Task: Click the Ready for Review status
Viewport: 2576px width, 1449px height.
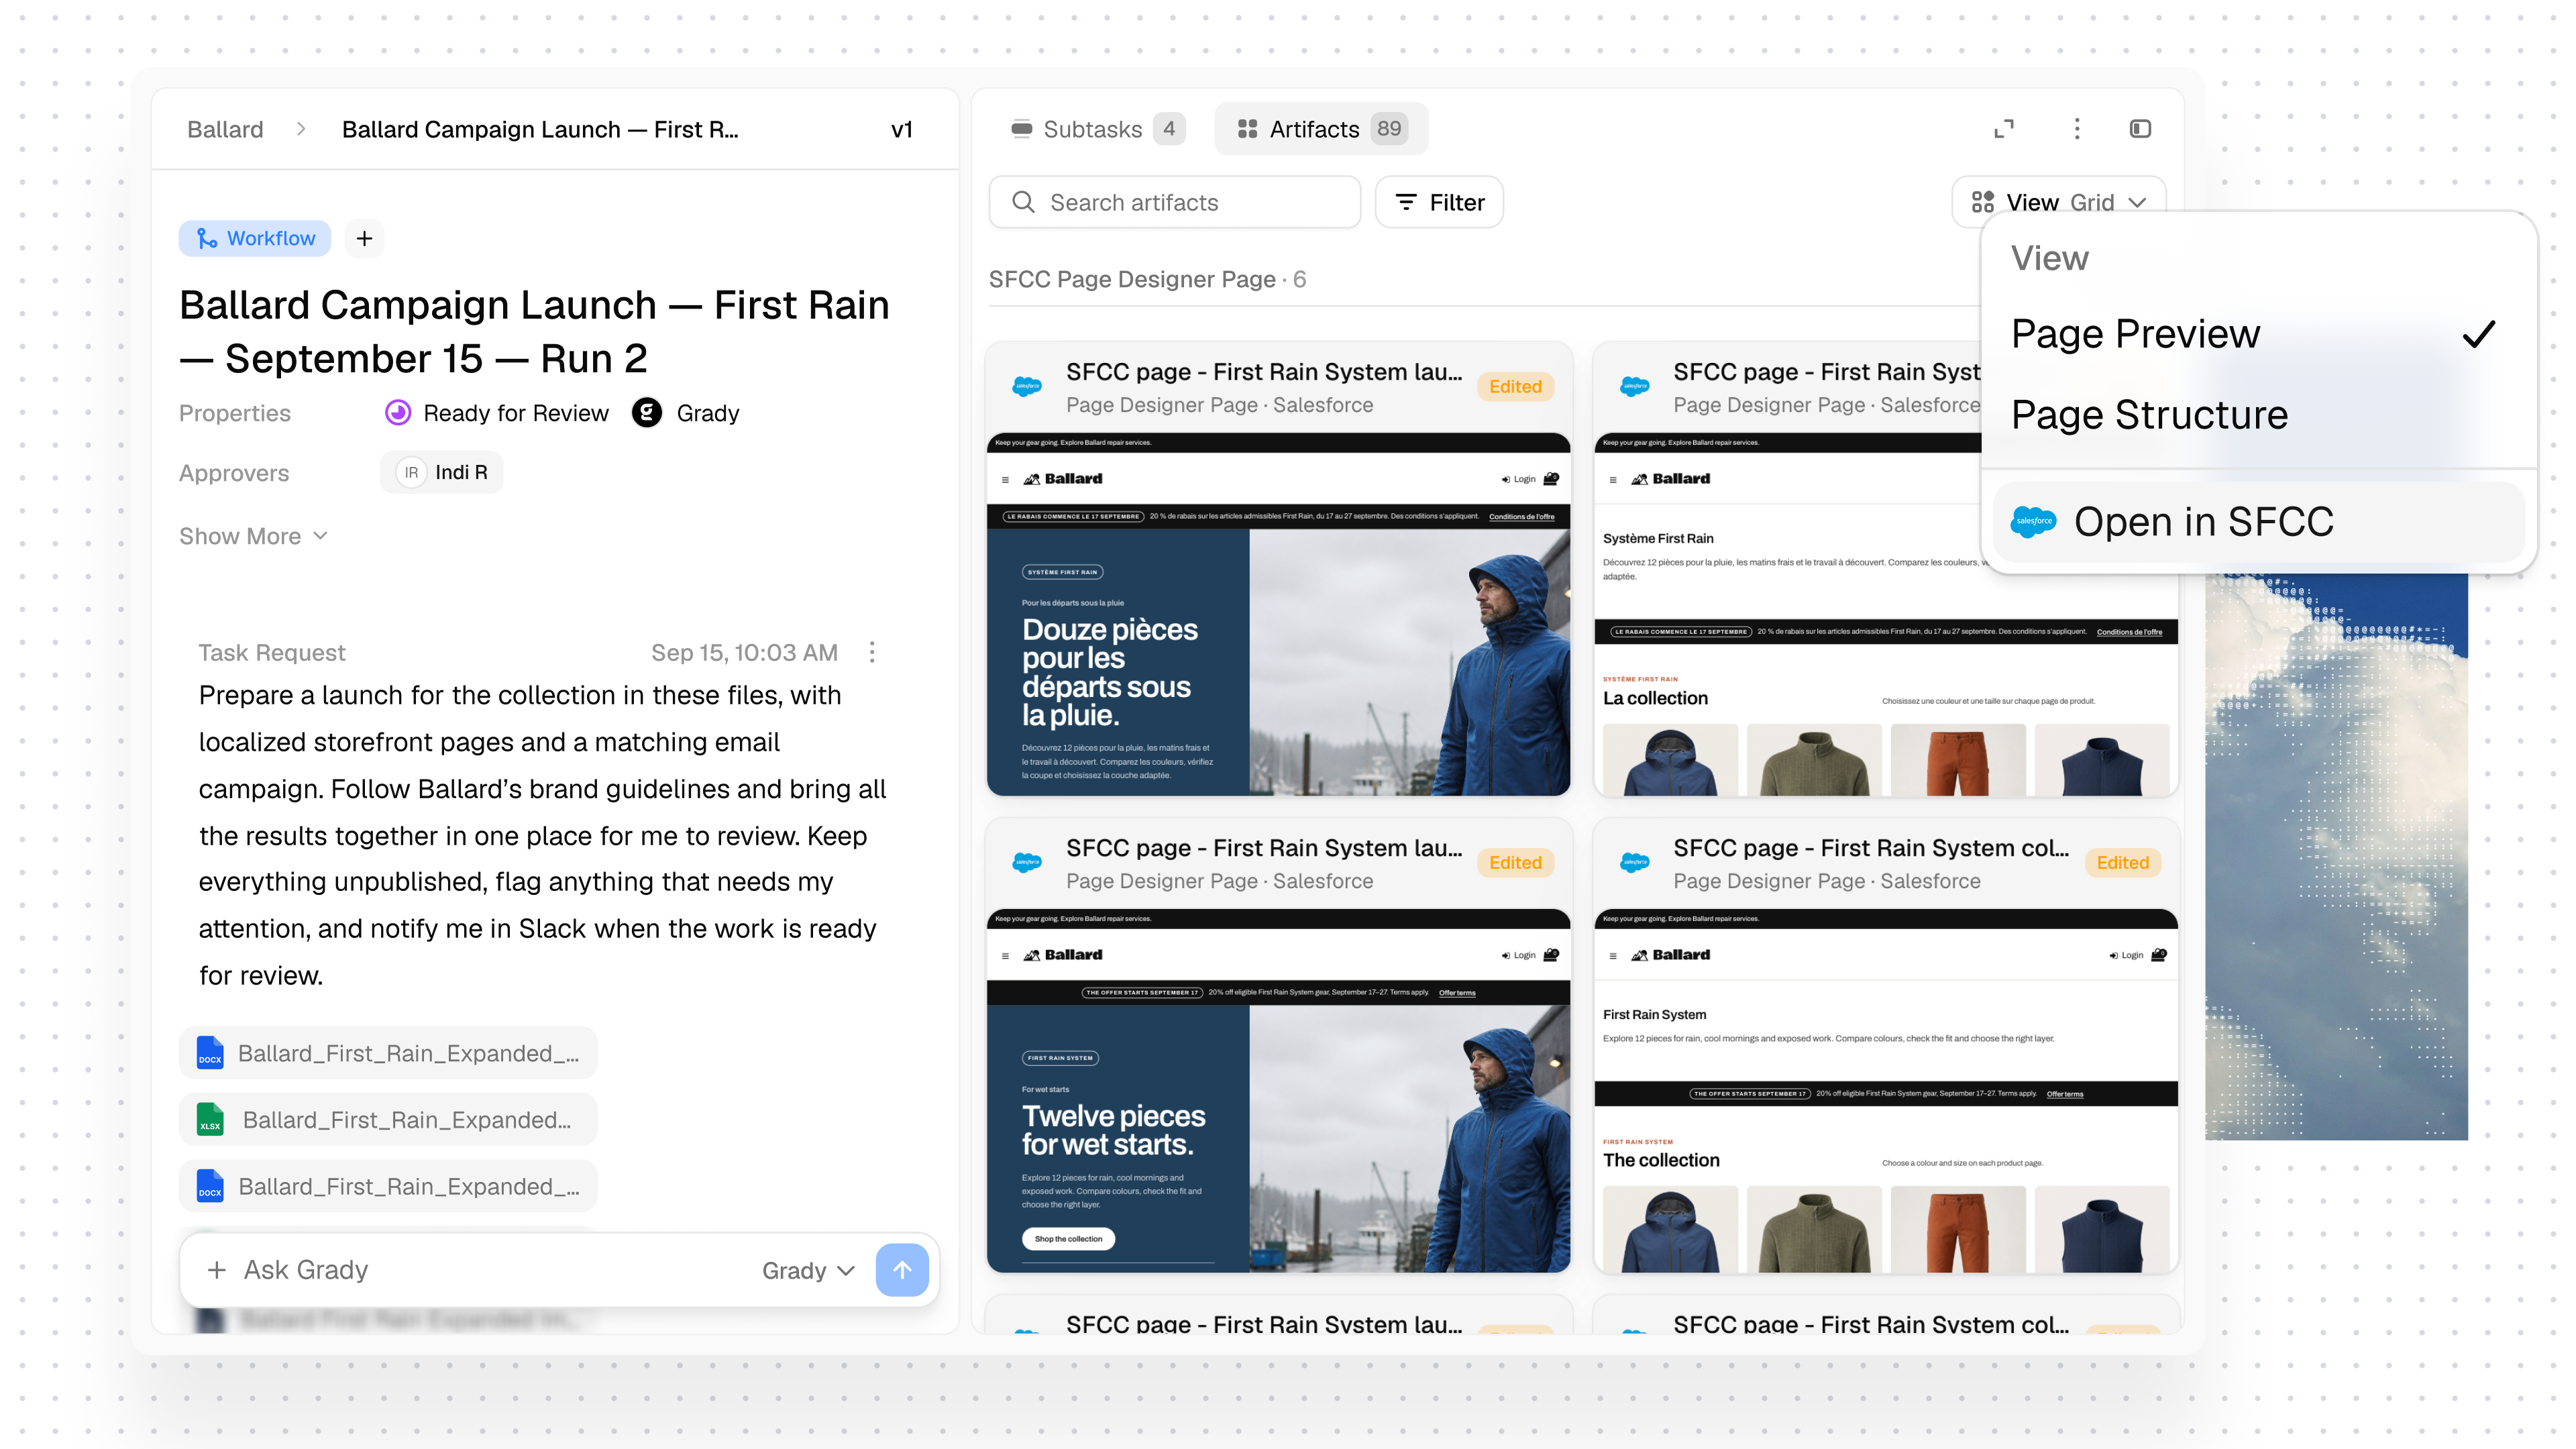Action: (x=497, y=413)
